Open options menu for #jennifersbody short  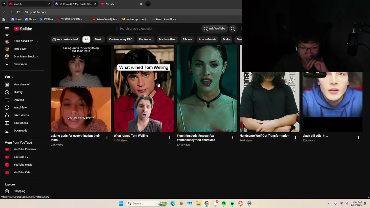click(233, 138)
